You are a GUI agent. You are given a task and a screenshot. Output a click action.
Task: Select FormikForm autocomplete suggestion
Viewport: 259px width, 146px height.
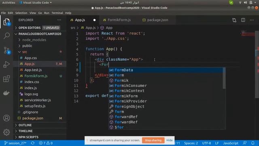click(x=166, y=96)
